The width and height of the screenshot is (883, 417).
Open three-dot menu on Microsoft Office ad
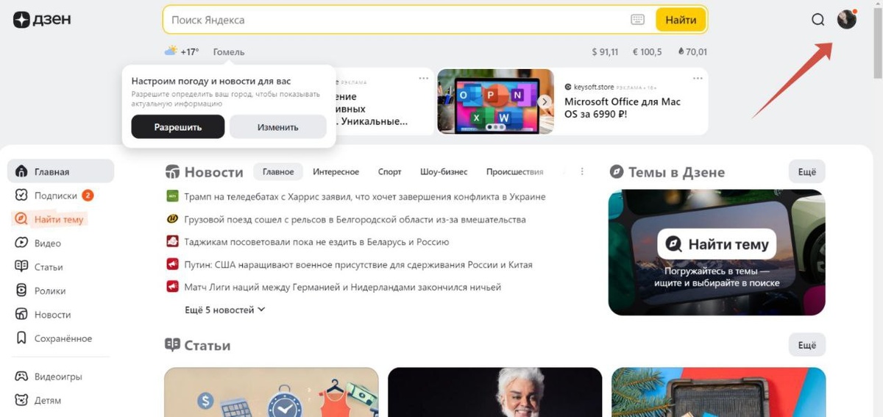pyautogui.click(x=697, y=78)
